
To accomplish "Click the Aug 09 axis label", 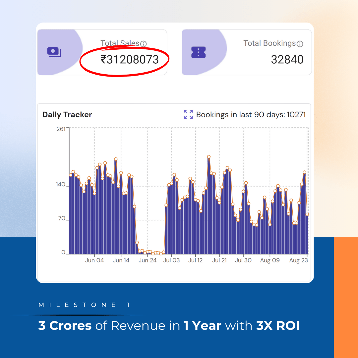I will pyautogui.click(x=270, y=260).
